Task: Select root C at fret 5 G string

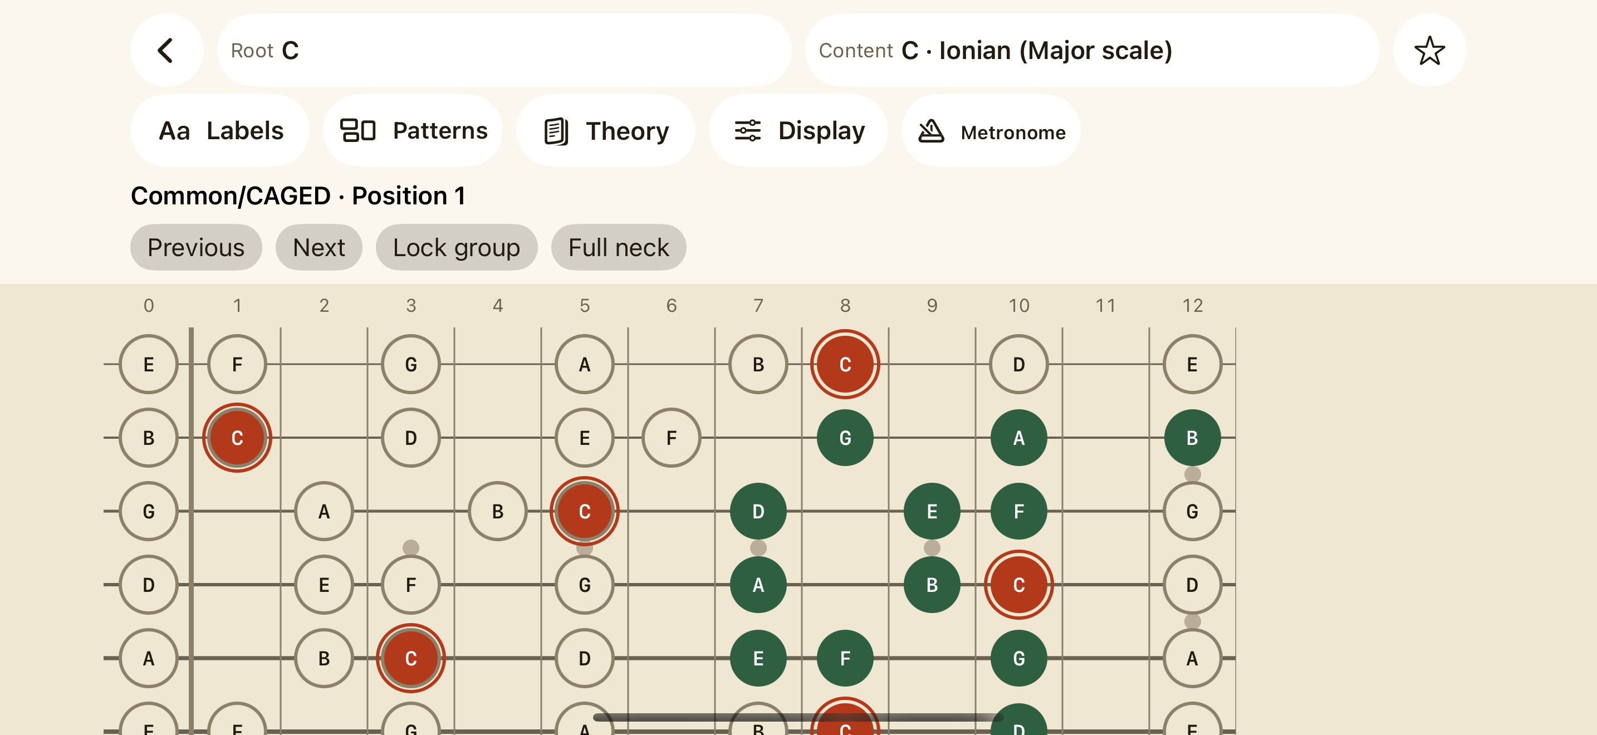Action: (x=584, y=511)
